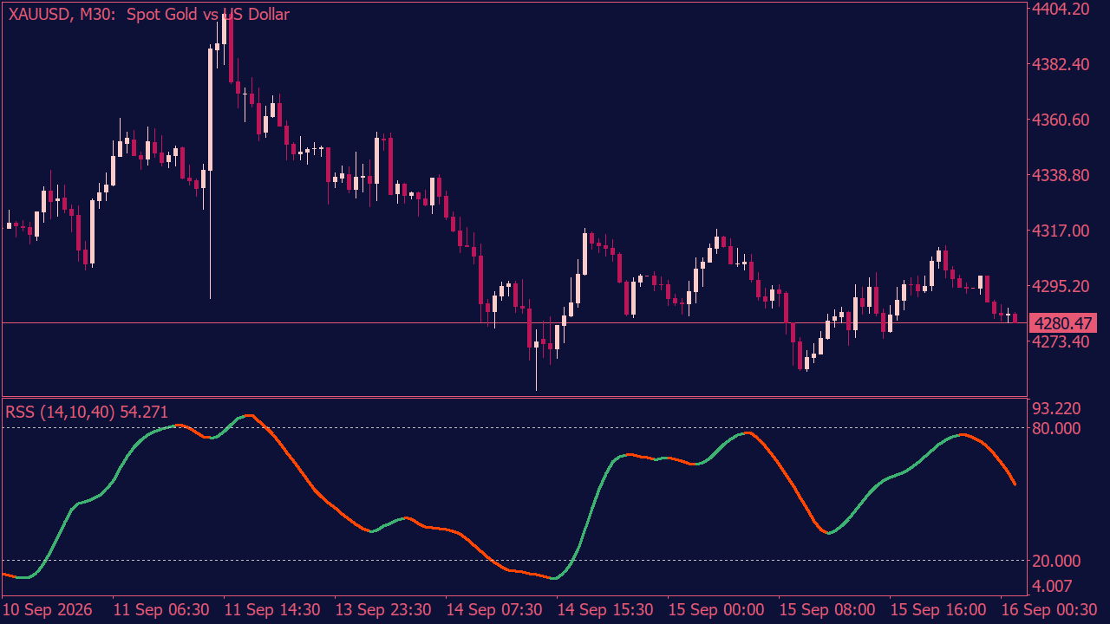Click the 93.220 indicator scale value
This screenshot has height=624, width=1110.
coord(1056,408)
